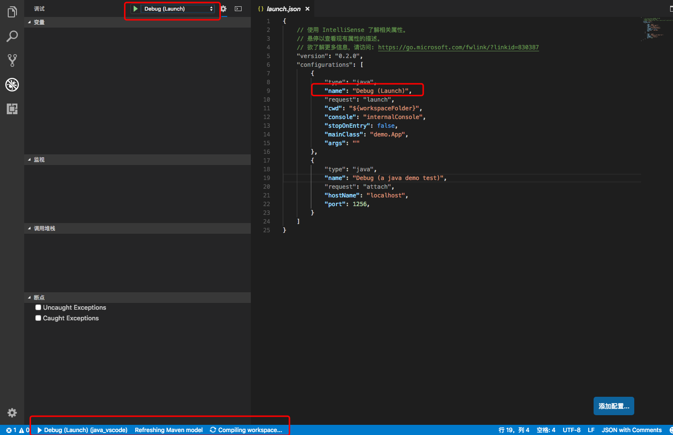Open the Explorer view in activity bar
The width and height of the screenshot is (673, 435).
coord(12,12)
